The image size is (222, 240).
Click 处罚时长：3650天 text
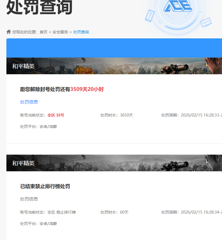tap(117, 115)
